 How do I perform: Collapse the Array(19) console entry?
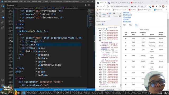(x=98, y=29)
